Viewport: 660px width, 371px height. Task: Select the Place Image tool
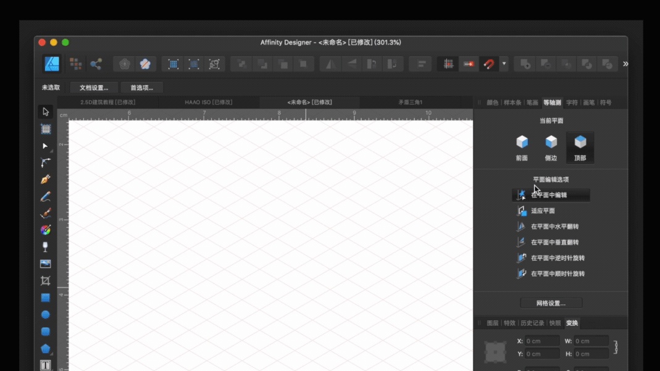point(46,264)
